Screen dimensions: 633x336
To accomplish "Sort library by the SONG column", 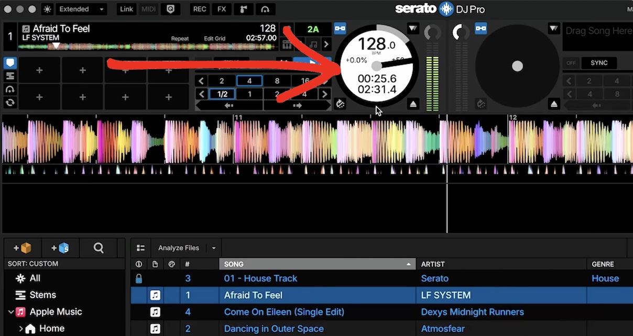I will click(317, 264).
